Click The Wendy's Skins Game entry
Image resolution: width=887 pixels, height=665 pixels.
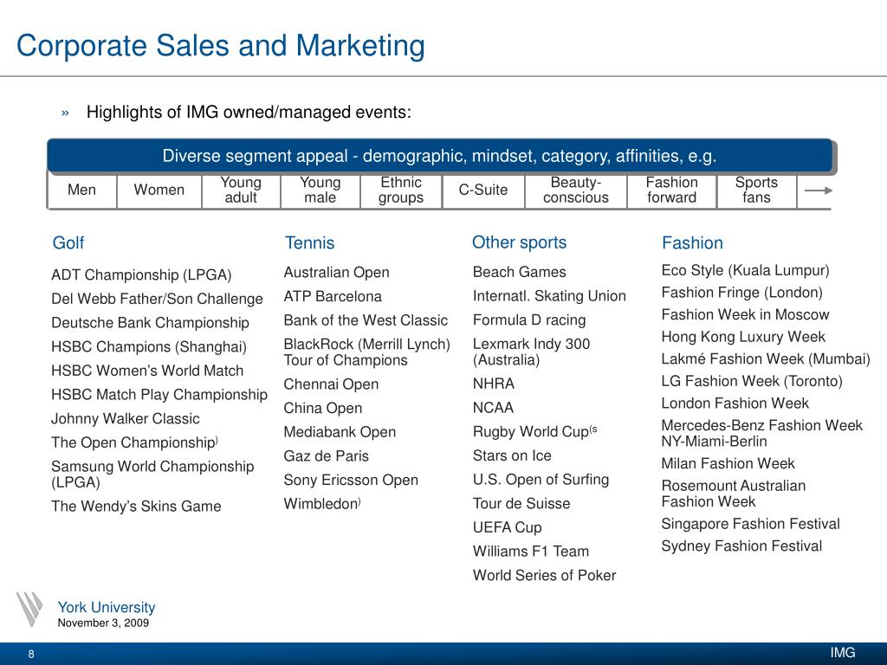click(x=136, y=506)
